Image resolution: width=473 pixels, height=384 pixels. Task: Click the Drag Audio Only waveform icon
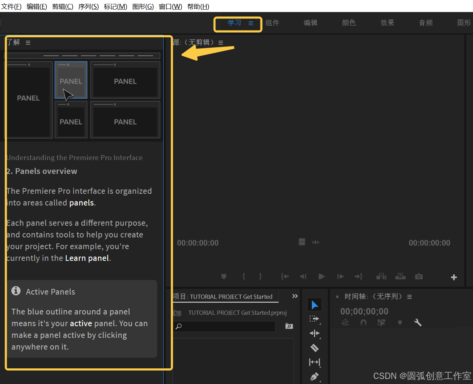(315, 242)
